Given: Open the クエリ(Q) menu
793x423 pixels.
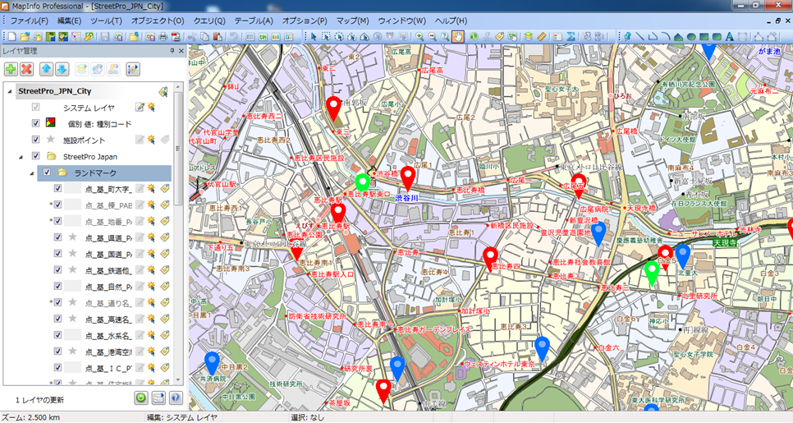Looking at the screenshot, I should (209, 21).
